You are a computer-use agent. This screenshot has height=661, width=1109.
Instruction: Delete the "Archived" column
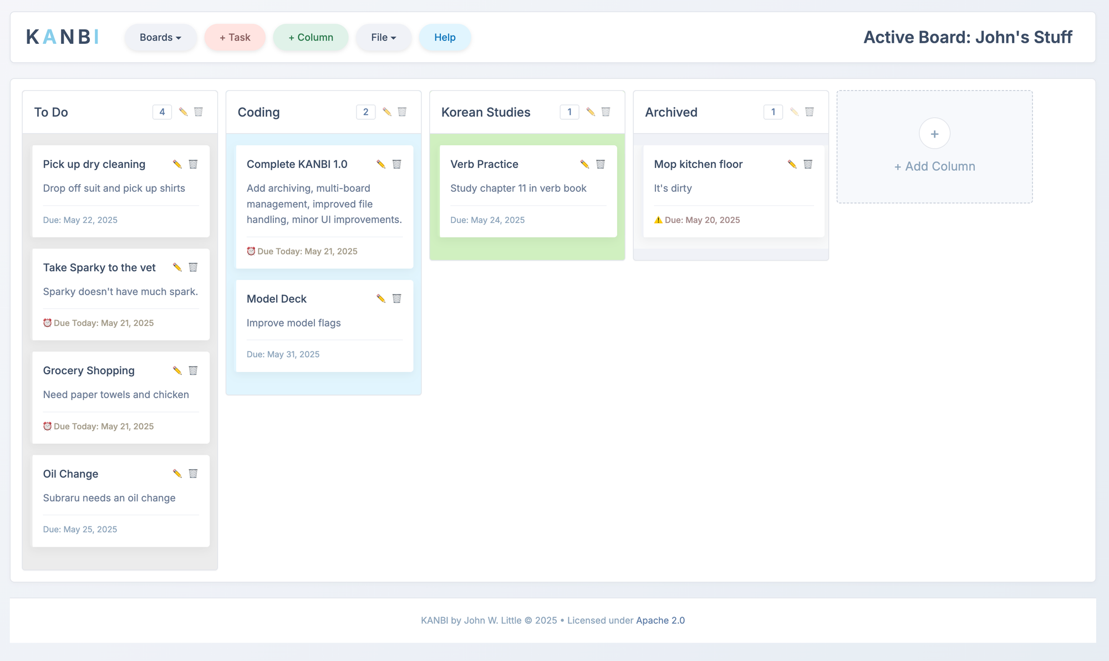pos(809,111)
